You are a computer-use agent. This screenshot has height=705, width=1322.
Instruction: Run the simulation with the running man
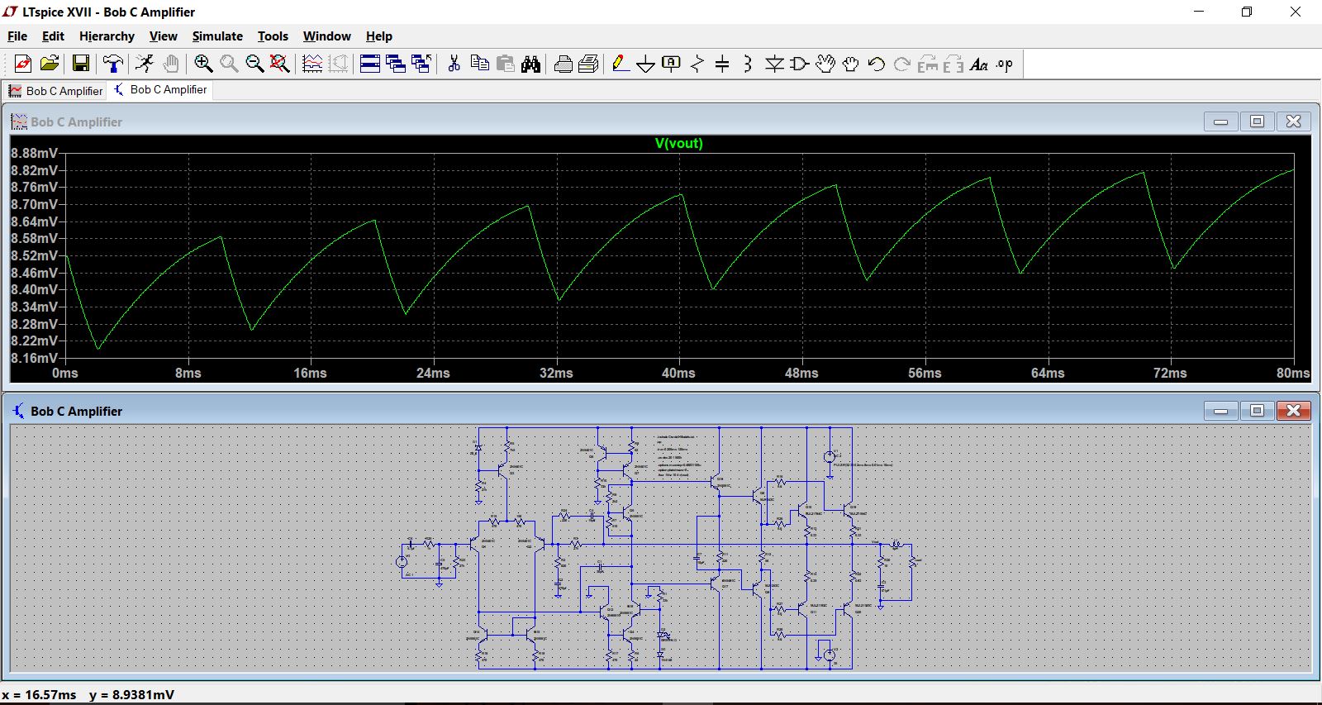[145, 64]
